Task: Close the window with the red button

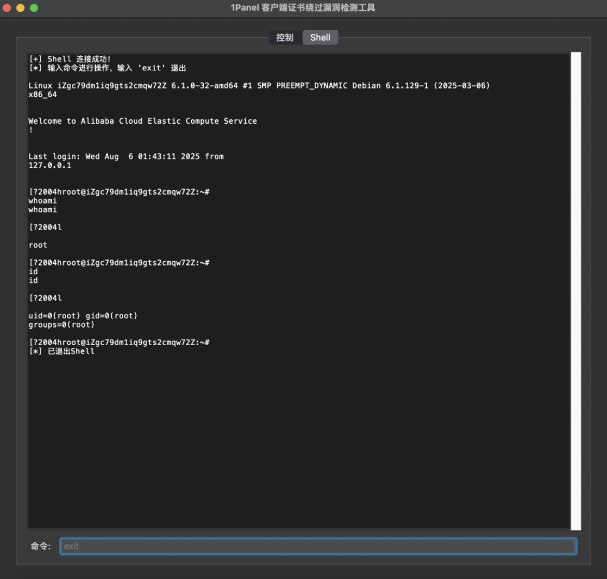Action: tap(7, 8)
